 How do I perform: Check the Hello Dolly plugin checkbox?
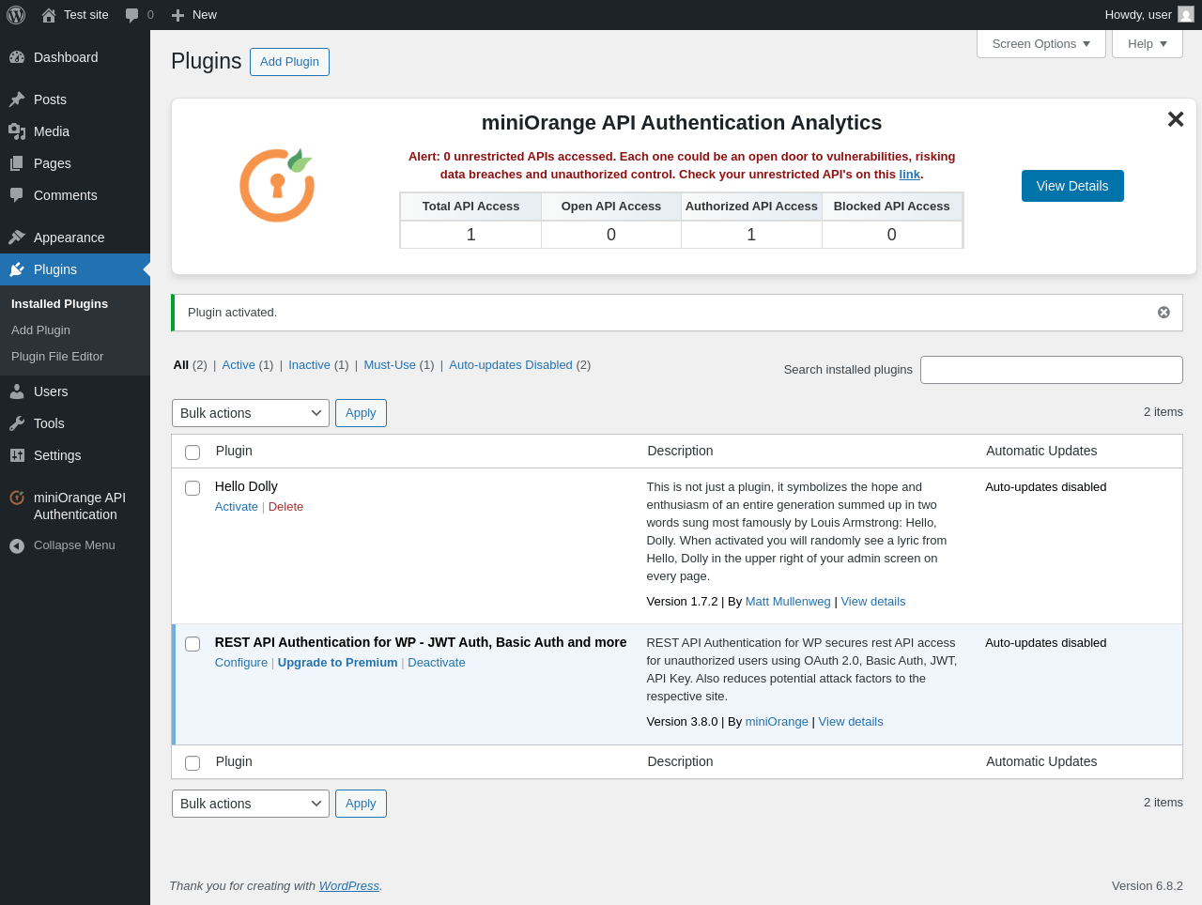(193, 488)
